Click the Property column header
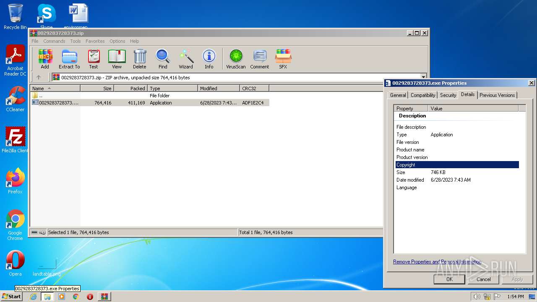 click(411, 108)
